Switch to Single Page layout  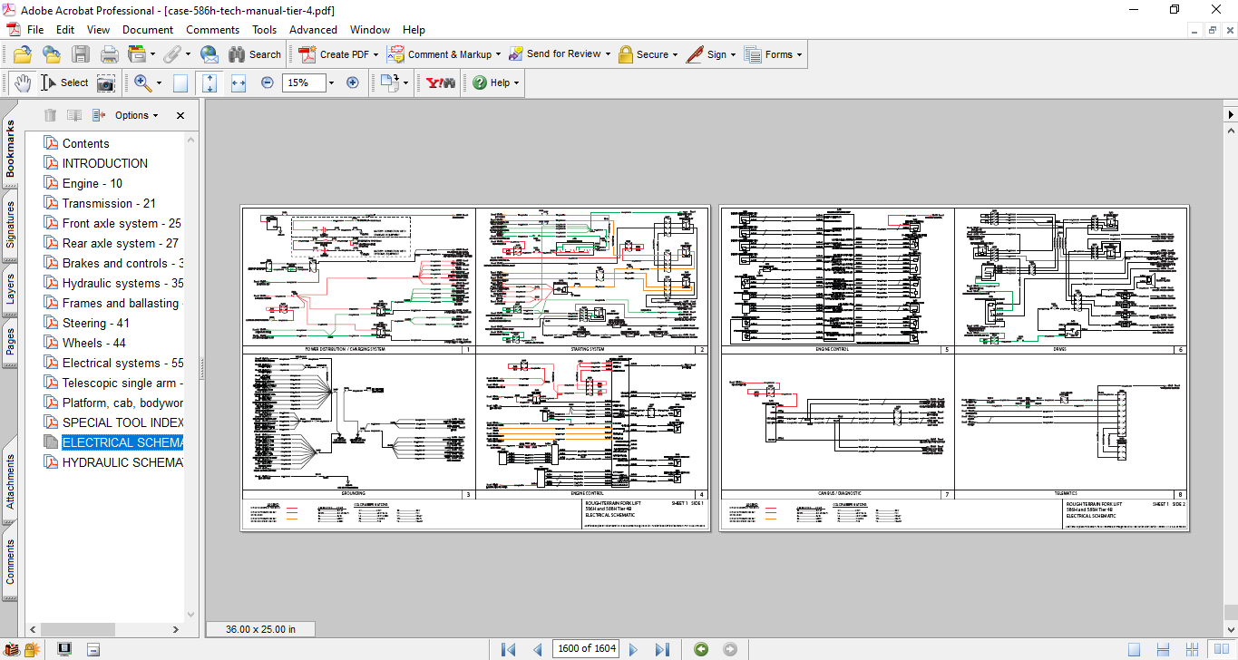coord(1134,648)
